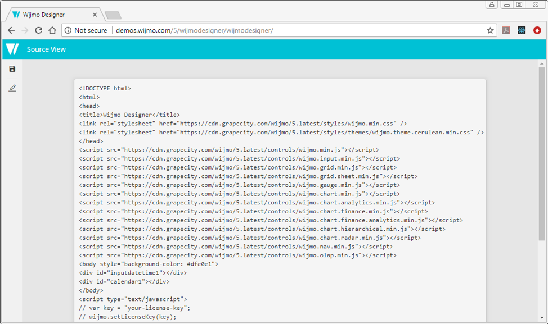This screenshot has width=548, height=324.
Task: Click the <!DOCTYPE html> line
Action: [105, 89]
